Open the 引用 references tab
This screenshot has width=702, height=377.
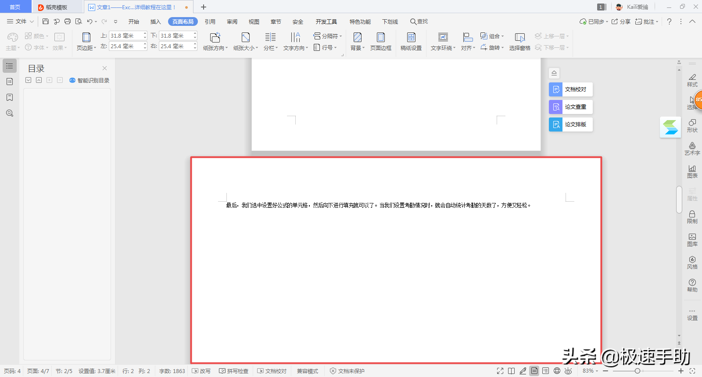(x=210, y=21)
